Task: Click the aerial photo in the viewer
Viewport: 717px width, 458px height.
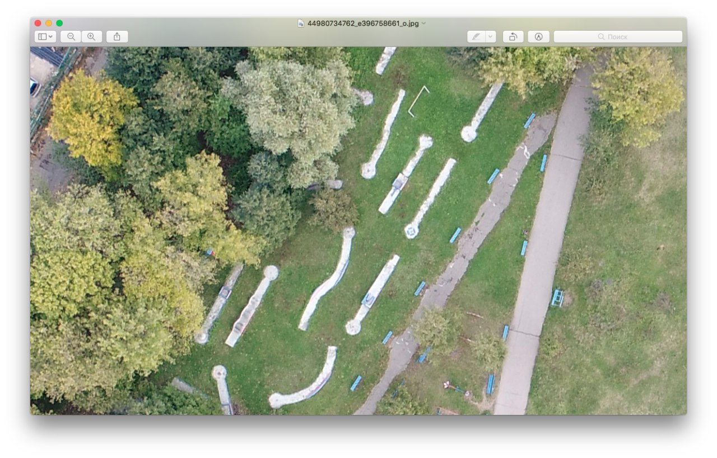Action: coord(358,231)
